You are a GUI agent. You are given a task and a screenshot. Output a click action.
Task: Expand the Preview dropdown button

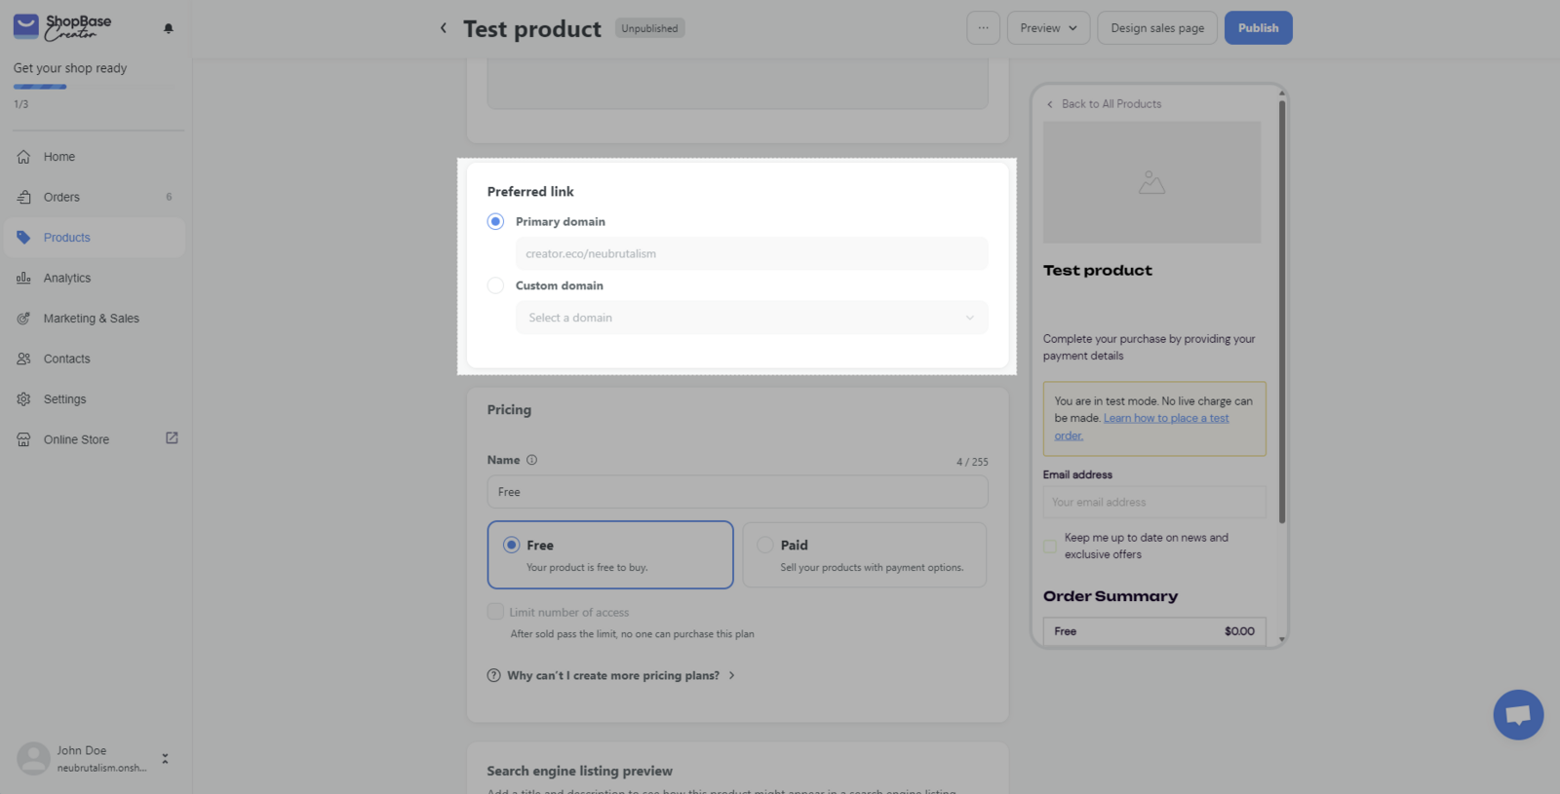click(x=1048, y=28)
